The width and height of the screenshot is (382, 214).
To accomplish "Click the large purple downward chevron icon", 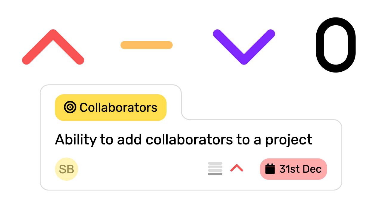I will pos(244,47).
